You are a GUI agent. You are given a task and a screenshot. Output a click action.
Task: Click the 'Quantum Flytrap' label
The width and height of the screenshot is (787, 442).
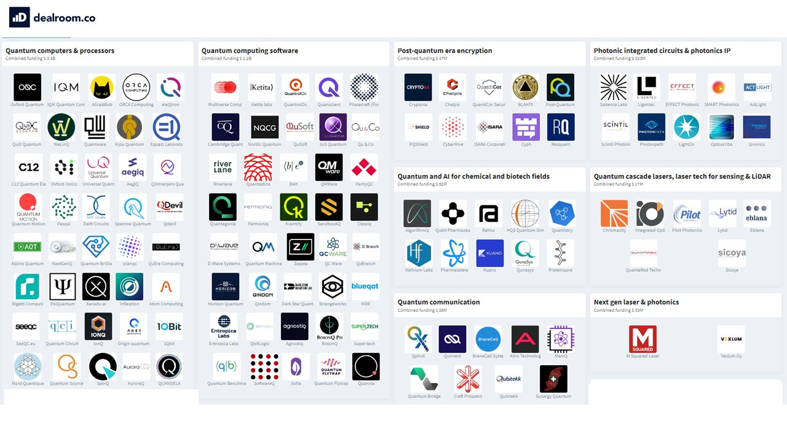(331, 384)
